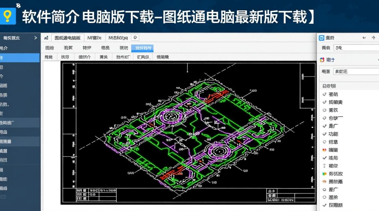Open the gear settings icon beside the document tabs
379x211 pixels.
point(135,37)
